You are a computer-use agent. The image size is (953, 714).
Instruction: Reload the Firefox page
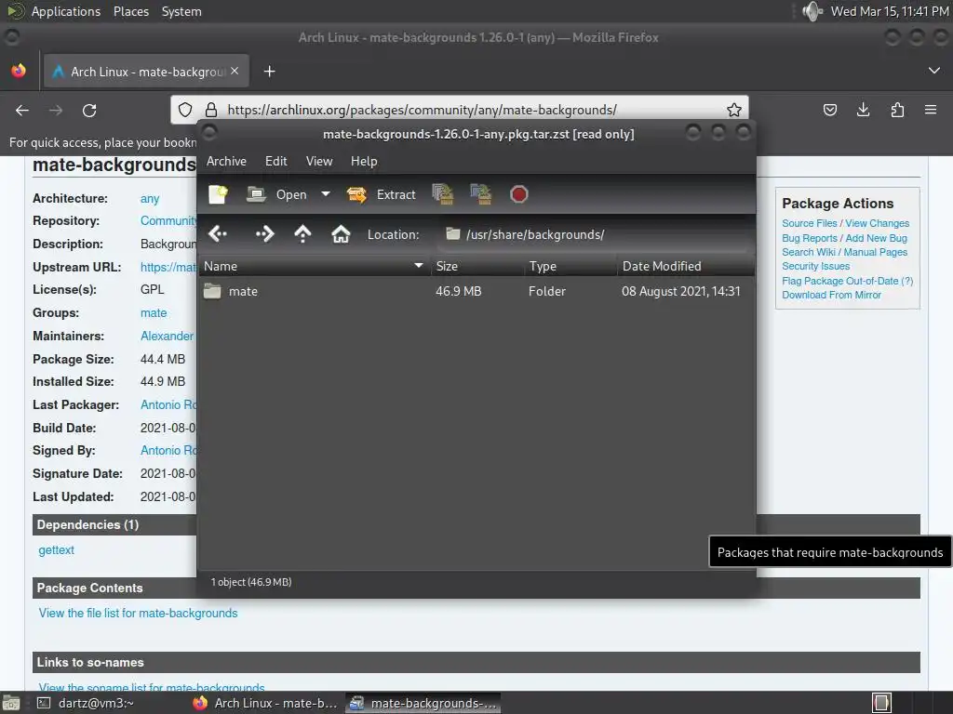tap(89, 110)
